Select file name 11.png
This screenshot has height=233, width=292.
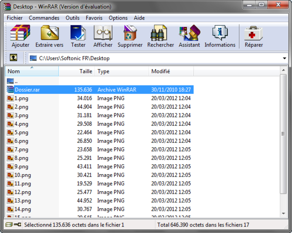(x=23, y=183)
